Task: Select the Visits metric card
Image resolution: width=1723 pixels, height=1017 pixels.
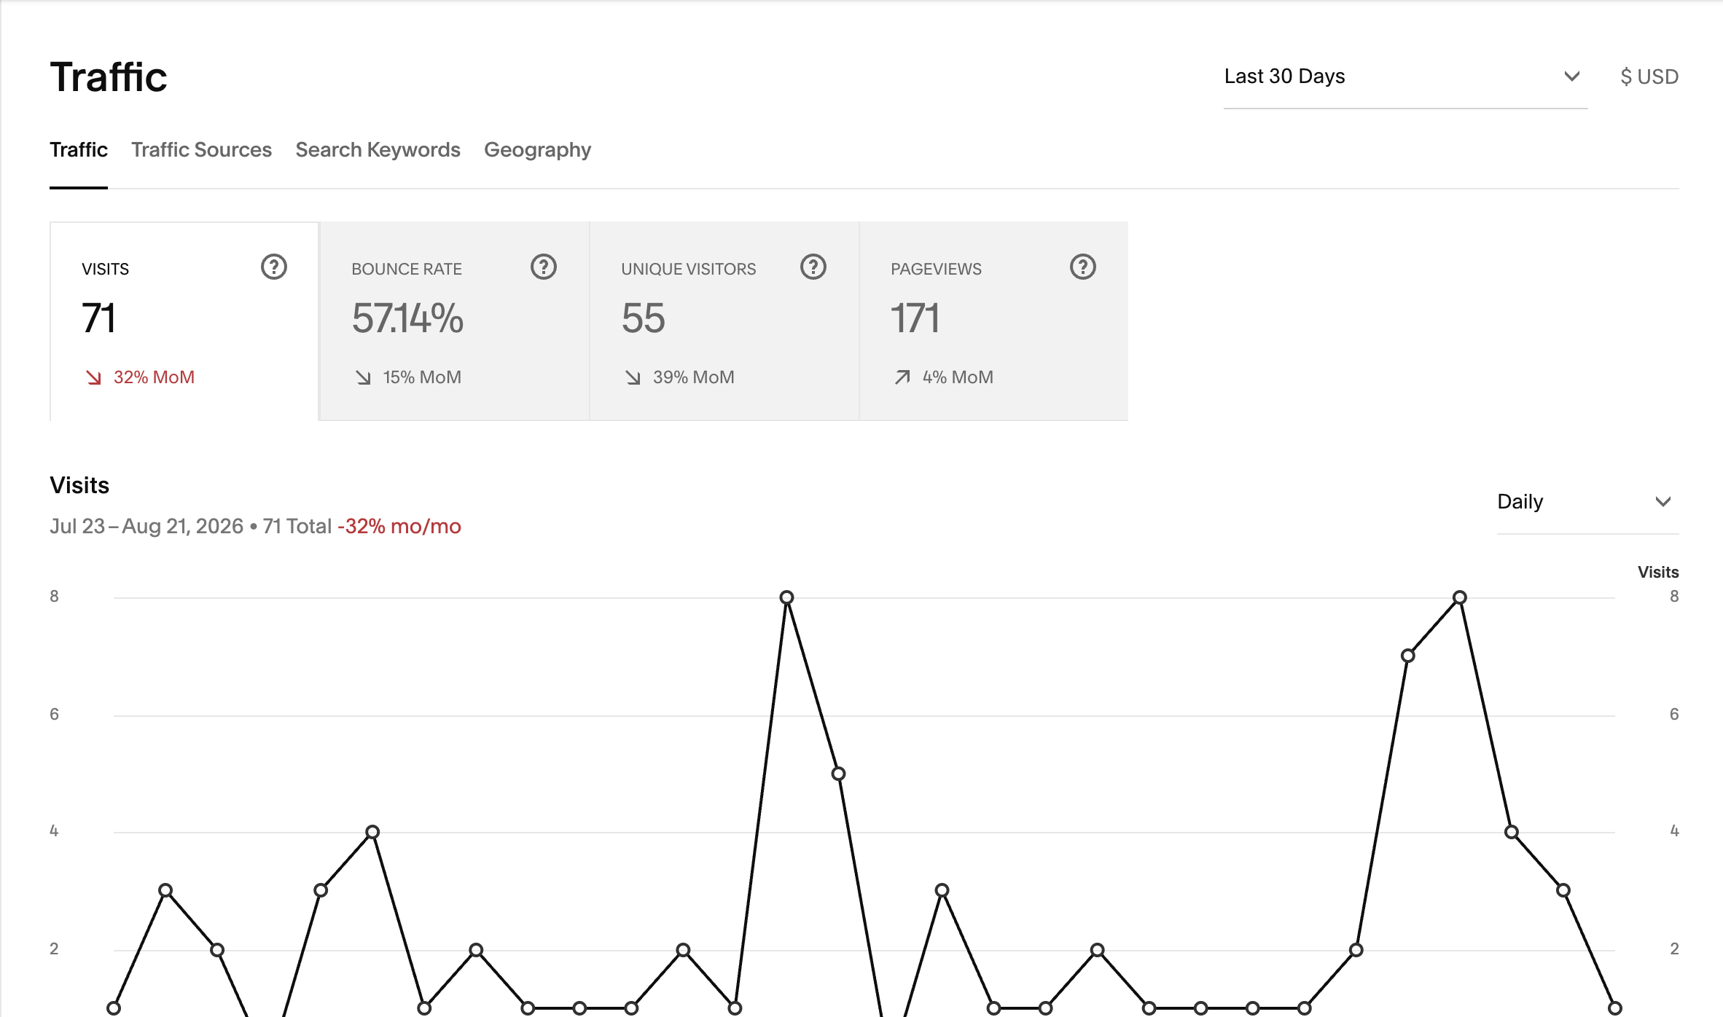Action: [x=184, y=321]
